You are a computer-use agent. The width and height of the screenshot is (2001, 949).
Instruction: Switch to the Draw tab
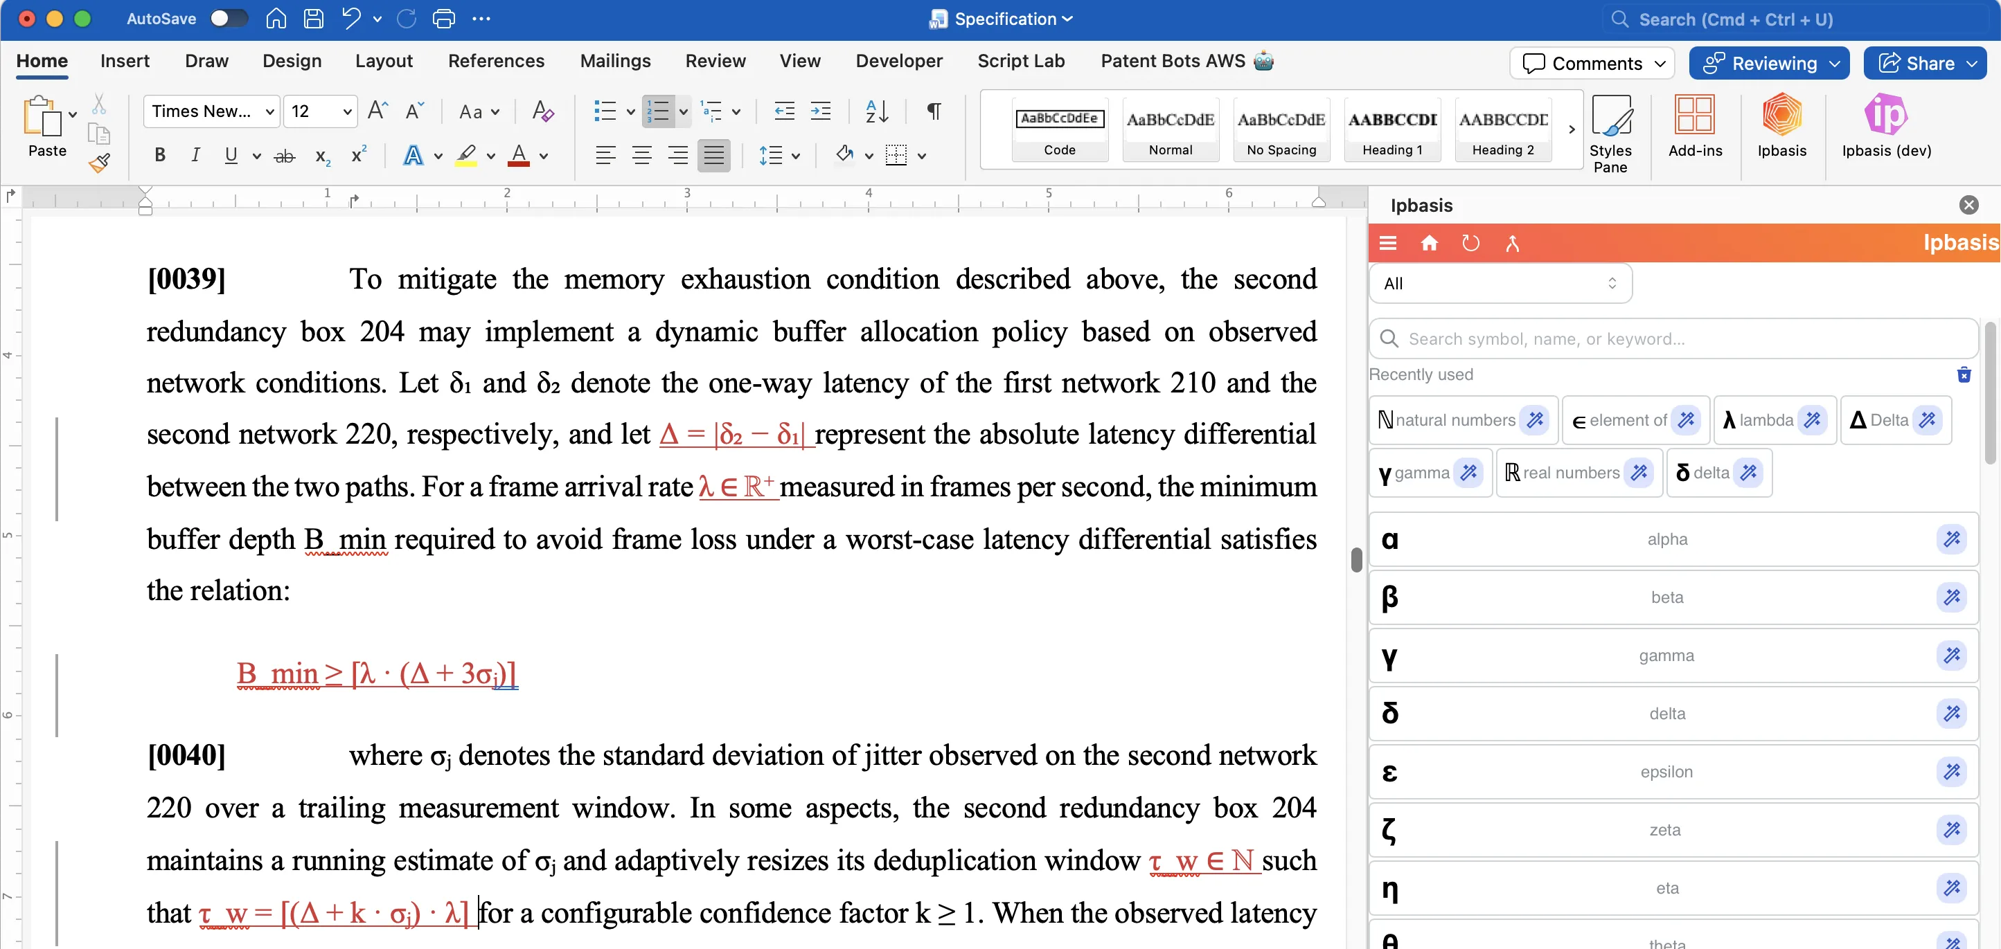(x=206, y=61)
